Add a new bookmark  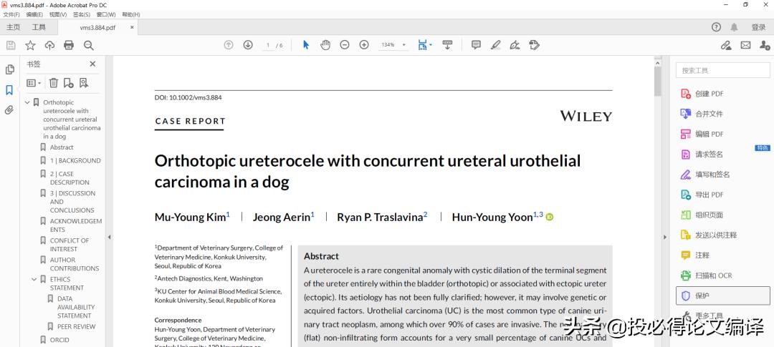pyautogui.click(x=69, y=83)
